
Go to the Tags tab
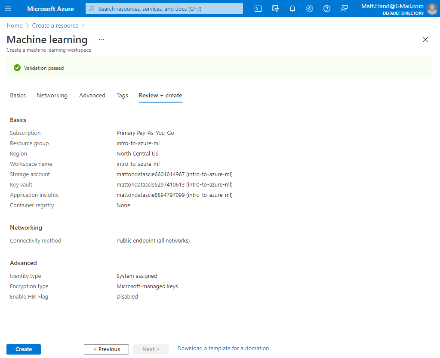[x=122, y=95]
